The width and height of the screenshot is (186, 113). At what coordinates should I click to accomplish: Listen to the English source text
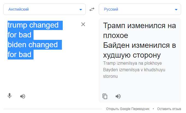(x=23, y=96)
